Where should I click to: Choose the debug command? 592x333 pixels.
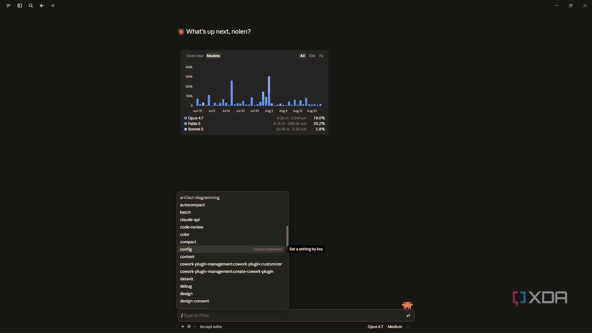click(x=231, y=286)
